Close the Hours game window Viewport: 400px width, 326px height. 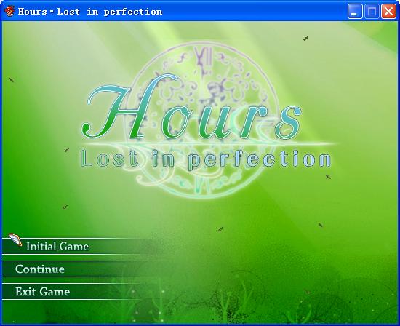click(x=388, y=12)
